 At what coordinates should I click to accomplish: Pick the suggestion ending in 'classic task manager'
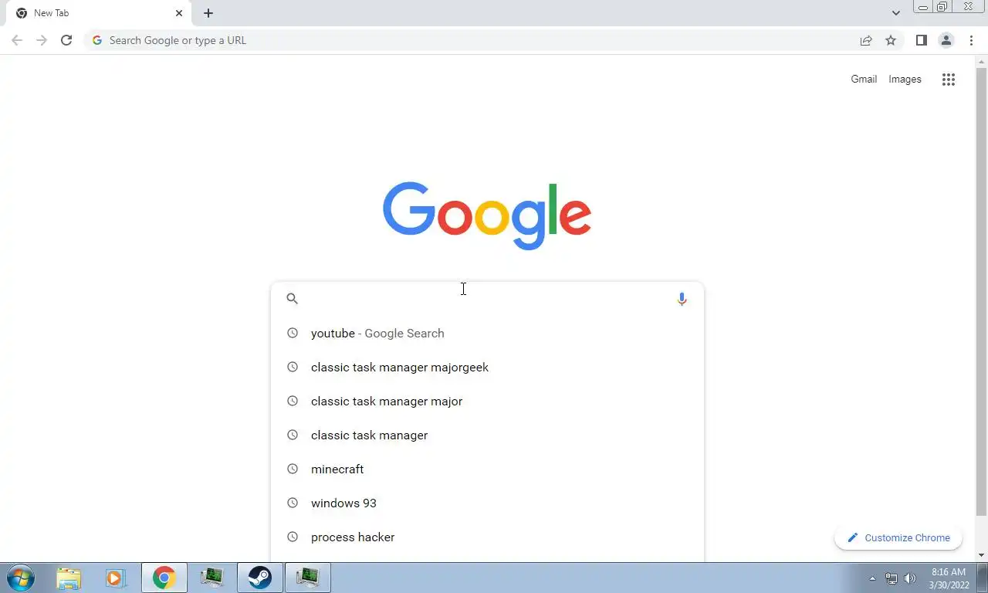coord(487,435)
